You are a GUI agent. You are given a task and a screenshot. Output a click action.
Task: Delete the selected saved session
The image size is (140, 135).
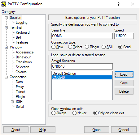(124, 91)
